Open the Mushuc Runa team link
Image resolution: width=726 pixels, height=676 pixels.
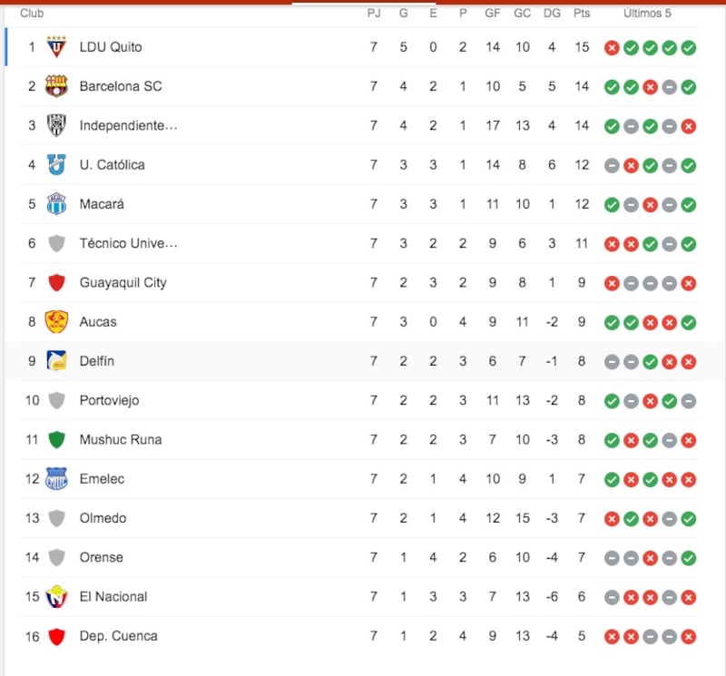pos(121,439)
